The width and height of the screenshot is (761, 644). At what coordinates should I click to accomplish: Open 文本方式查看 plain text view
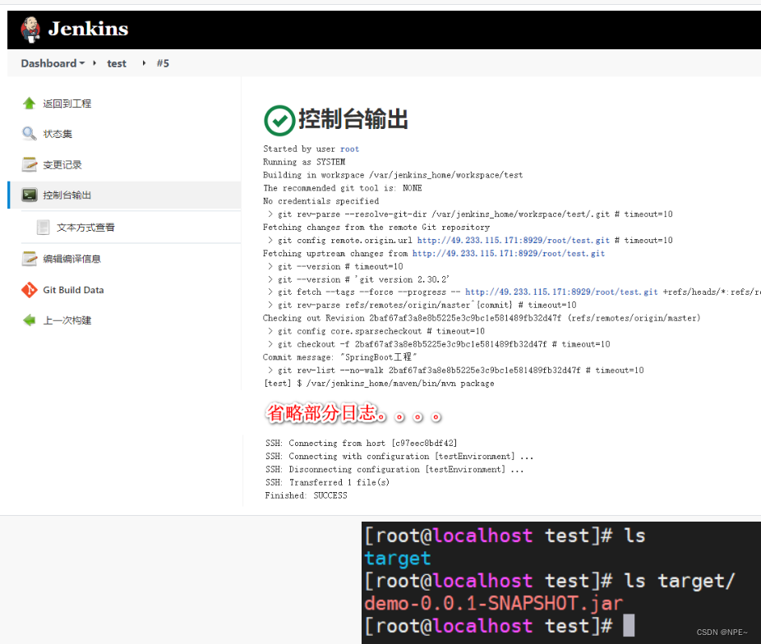tap(85, 228)
